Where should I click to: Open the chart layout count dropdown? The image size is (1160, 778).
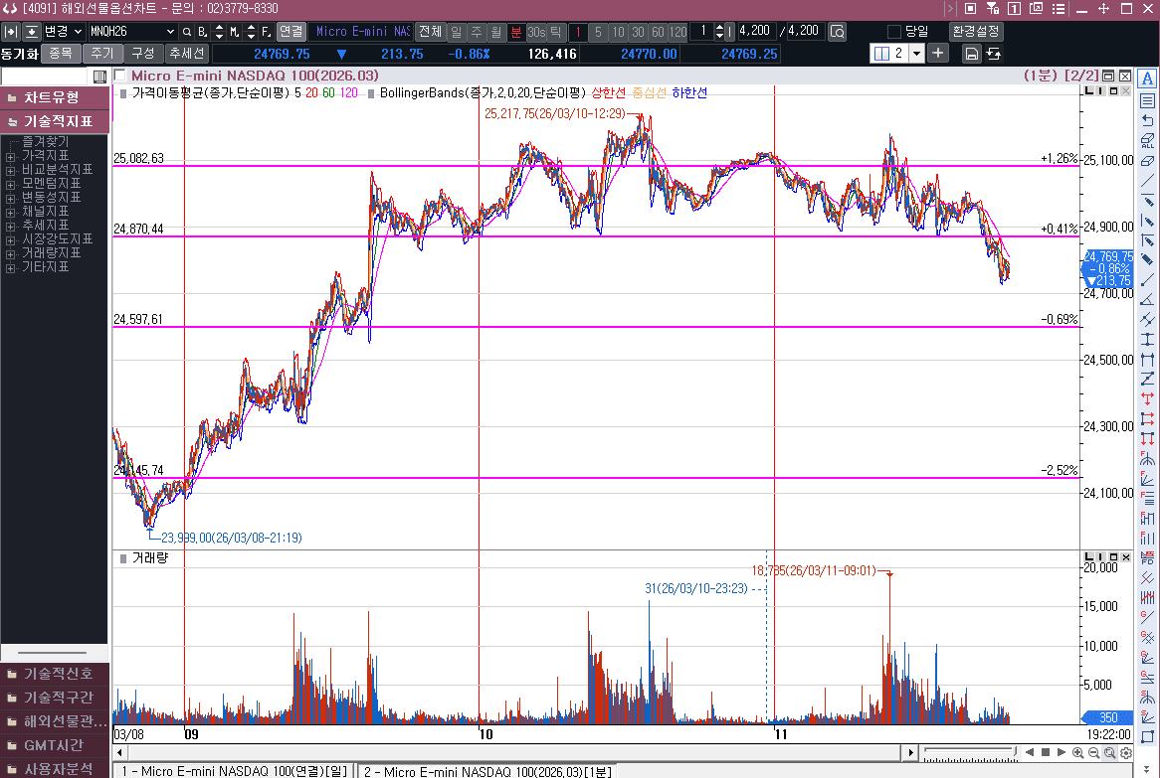tap(916, 53)
